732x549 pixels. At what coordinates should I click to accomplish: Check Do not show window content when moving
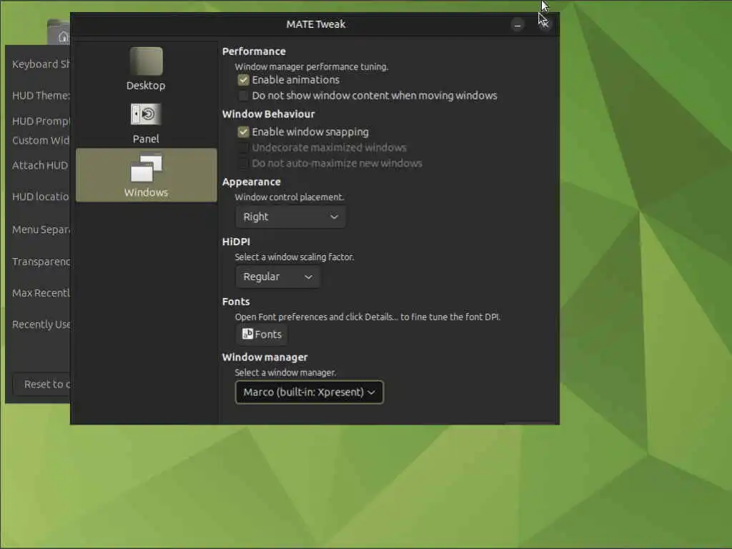pyautogui.click(x=243, y=96)
